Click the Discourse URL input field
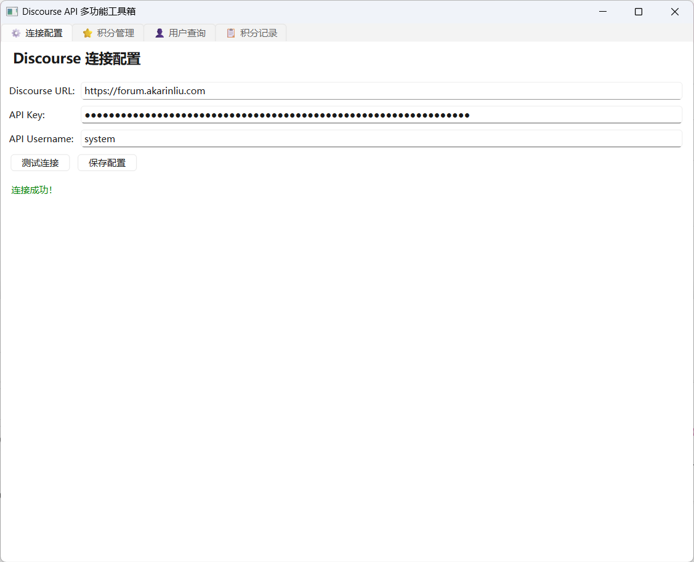Image resolution: width=694 pixels, height=562 pixels. (x=382, y=90)
